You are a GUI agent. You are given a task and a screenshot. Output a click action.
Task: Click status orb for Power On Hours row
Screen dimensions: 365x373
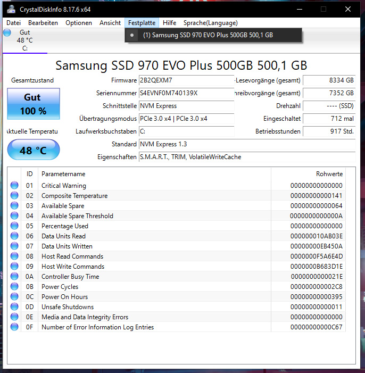pyautogui.click(x=14, y=296)
